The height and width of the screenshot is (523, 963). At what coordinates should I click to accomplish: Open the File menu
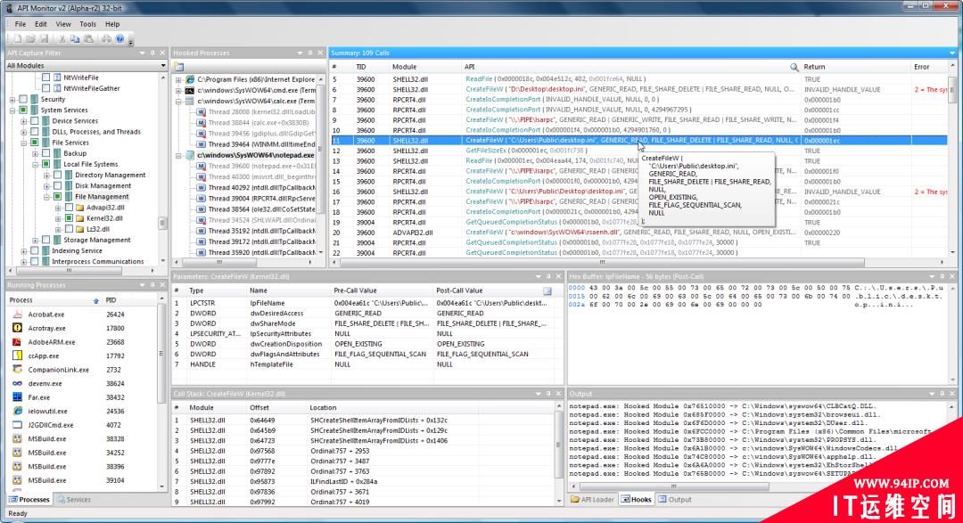(x=21, y=24)
